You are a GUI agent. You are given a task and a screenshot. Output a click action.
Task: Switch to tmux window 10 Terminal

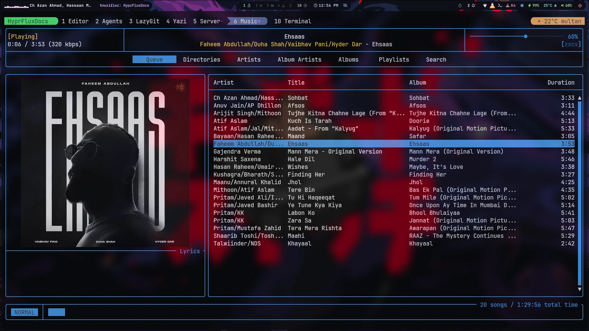tap(293, 21)
